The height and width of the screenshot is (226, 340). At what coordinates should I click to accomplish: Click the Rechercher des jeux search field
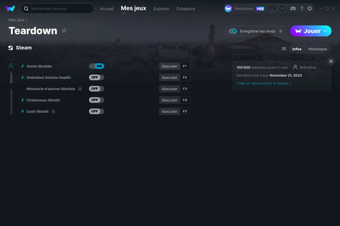[x=57, y=8]
